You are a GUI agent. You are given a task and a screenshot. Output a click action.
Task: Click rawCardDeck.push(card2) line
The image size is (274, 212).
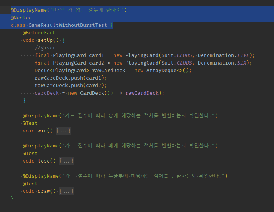pos(71,86)
